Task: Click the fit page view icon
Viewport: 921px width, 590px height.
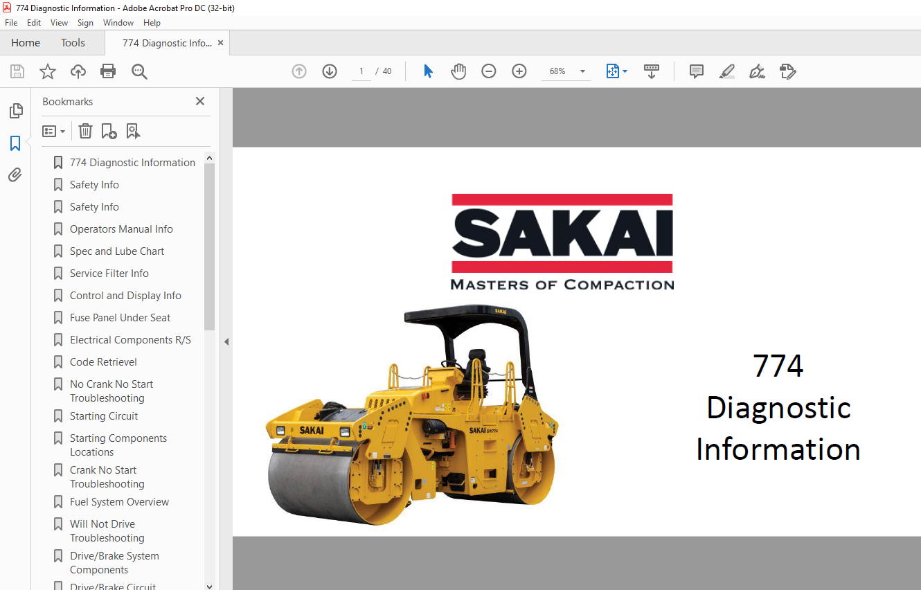Action: (613, 71)
